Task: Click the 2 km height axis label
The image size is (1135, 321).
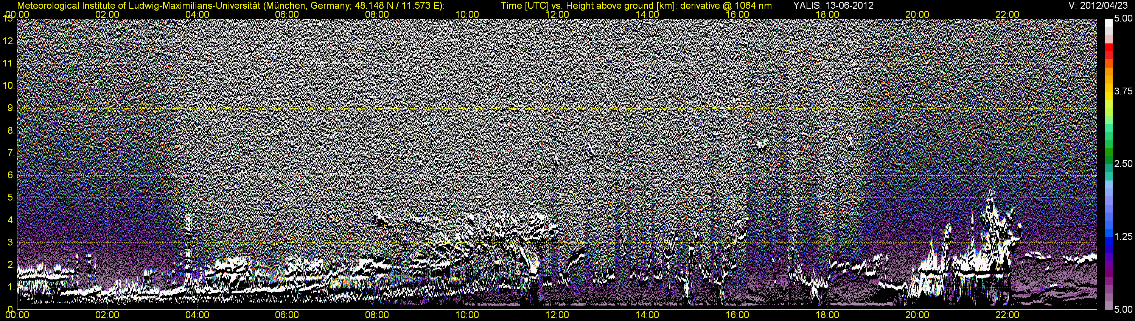Action: [11, 264]
